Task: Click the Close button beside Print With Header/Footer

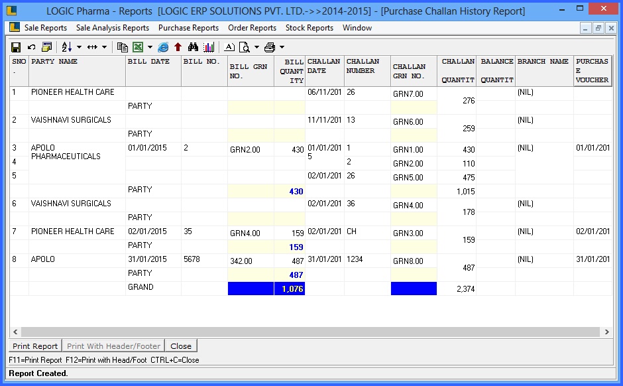Action: tap(181, 346)
